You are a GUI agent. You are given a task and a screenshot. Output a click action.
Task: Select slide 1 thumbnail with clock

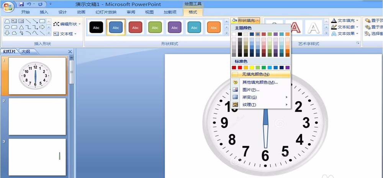pyautogui.click(x=37, y=76)
